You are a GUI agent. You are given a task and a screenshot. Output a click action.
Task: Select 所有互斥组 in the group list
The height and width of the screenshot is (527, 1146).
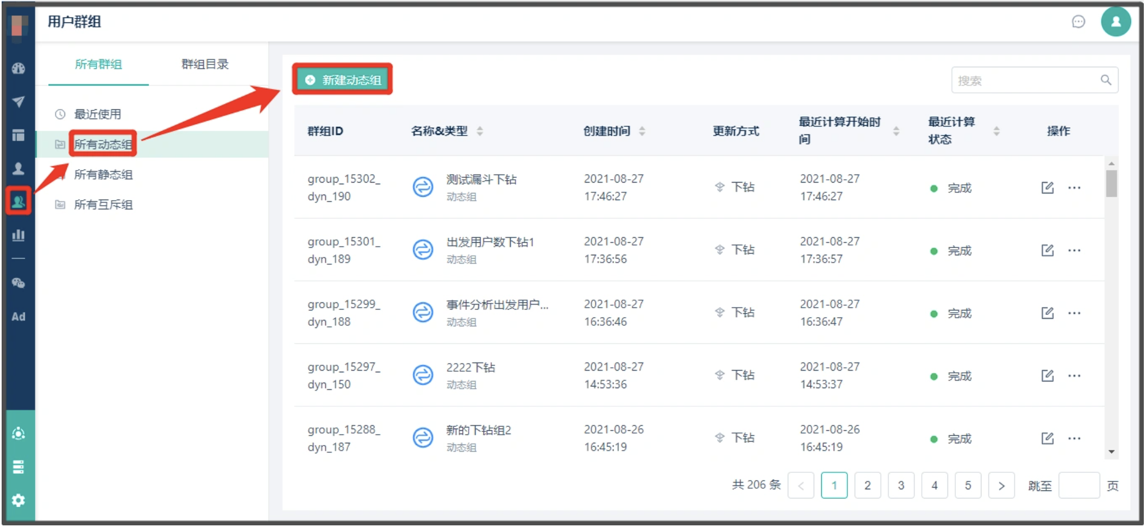click(103, 204)
